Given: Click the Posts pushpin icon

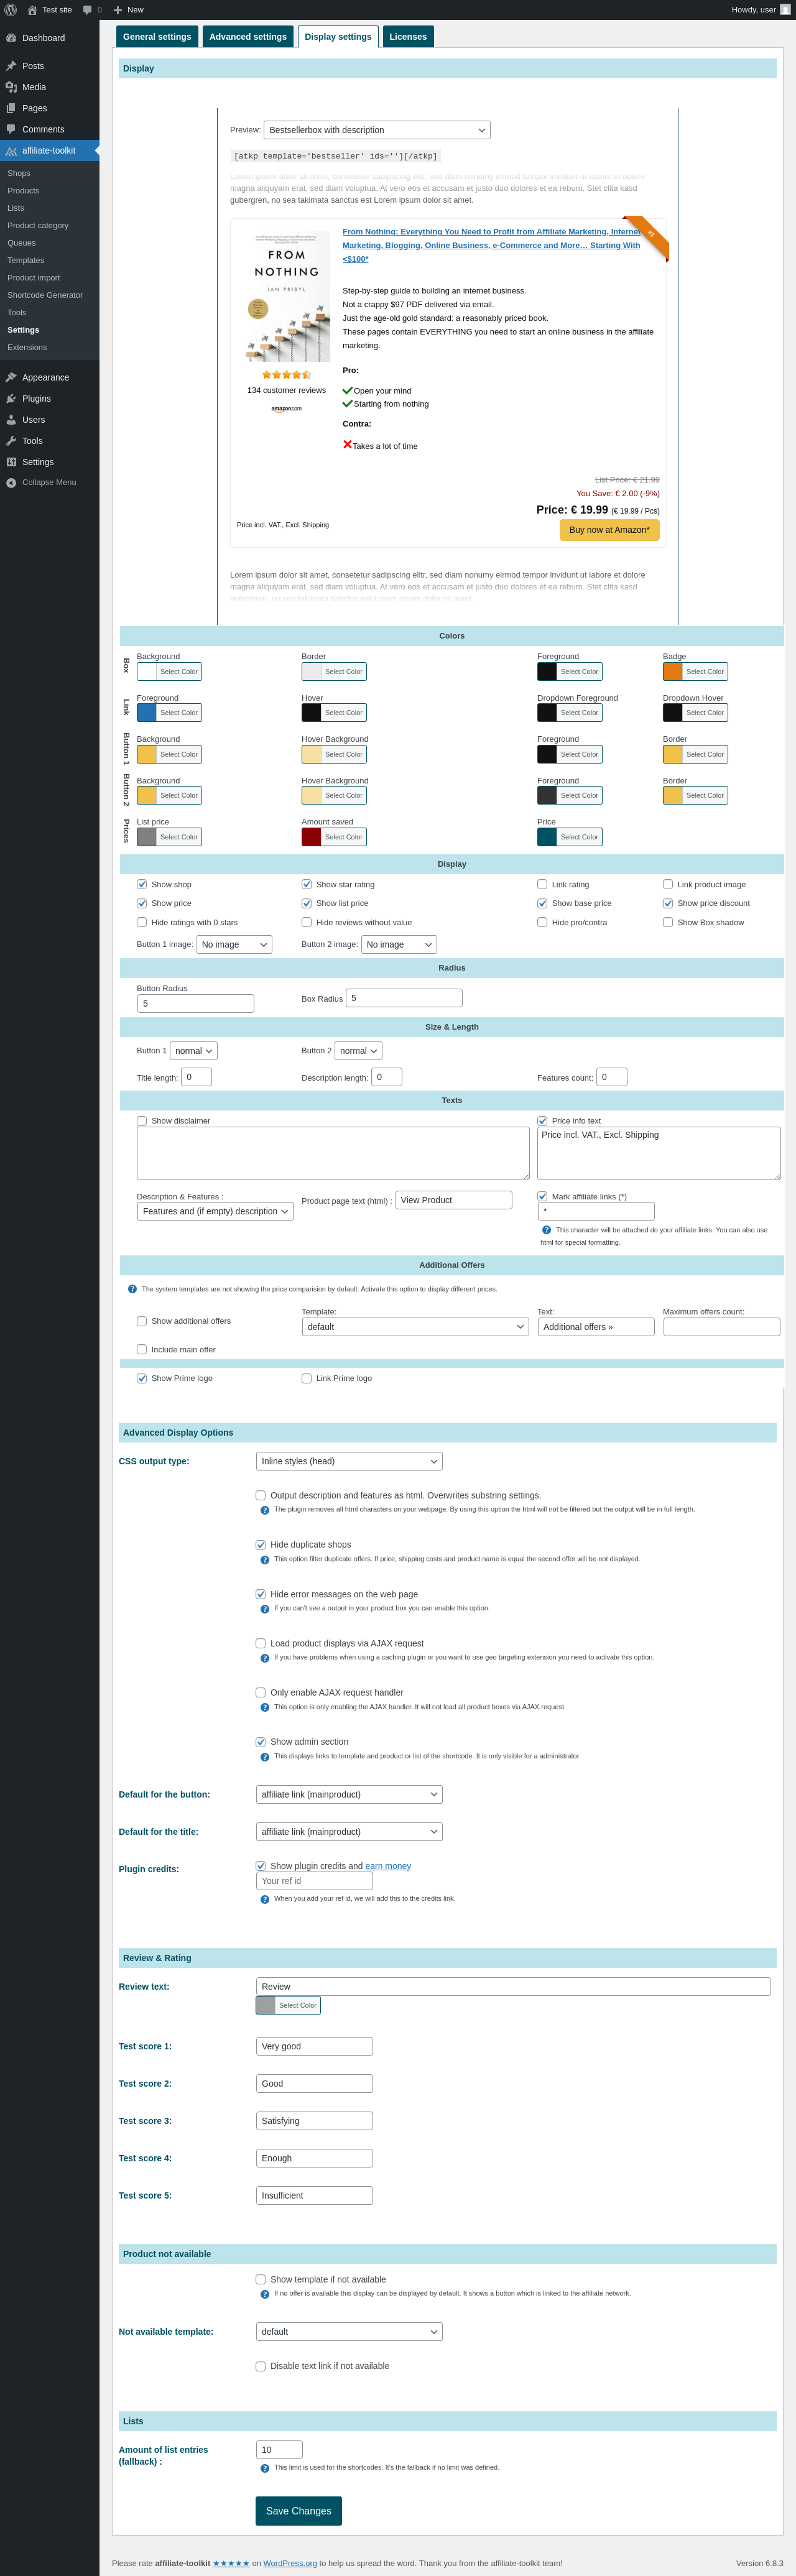Looking at the screenshot, I should pyautogui.click(x=11, y=66).
